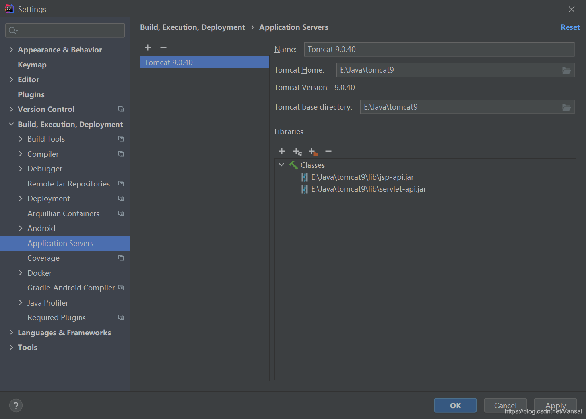This screenshot has width=586, height=419.
Task: Click the Name input field
Action: [x=439, y=50]
